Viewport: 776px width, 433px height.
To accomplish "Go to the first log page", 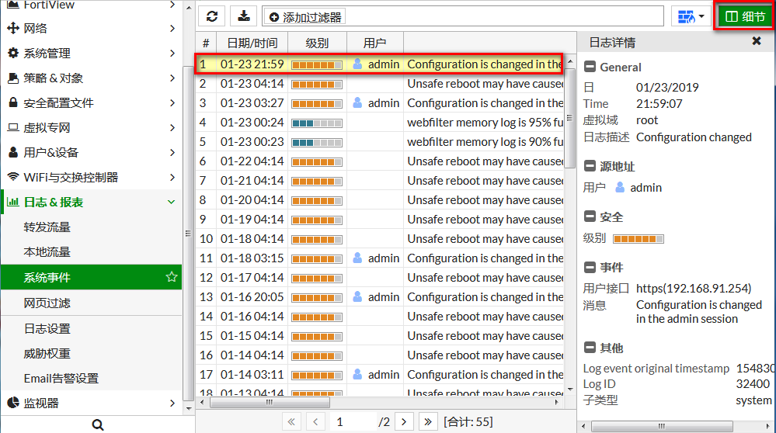I will [291, 421].
